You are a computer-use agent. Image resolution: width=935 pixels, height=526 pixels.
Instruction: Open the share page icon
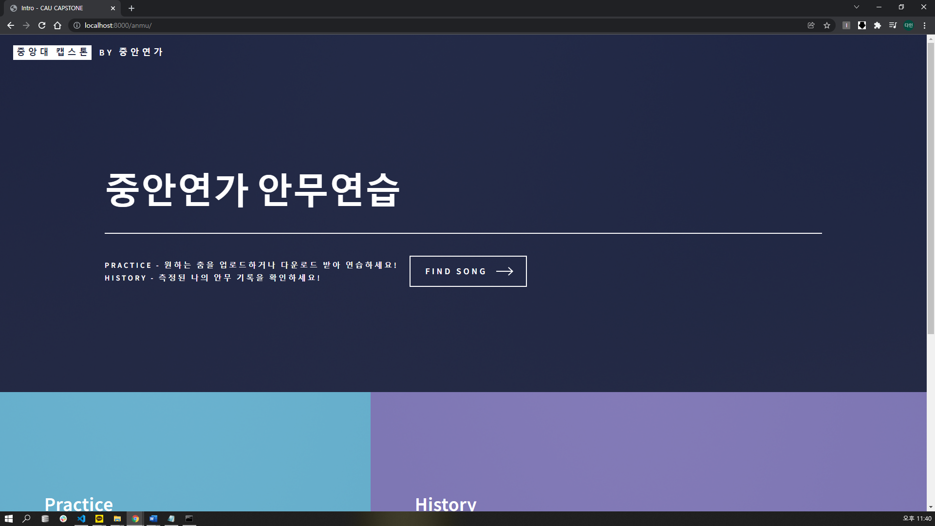[x=811, y=25]
